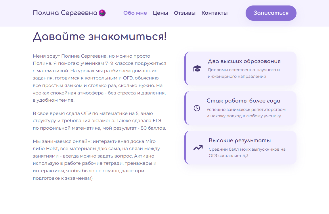Go to the Цены menu item
Viewport: 329px width, 214px height.
coord(160,13)
